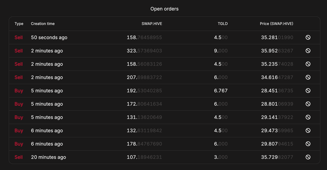Cancel the Sell order from 20 minutes ago
Screen dimensions: 327x170
[308, 157]
